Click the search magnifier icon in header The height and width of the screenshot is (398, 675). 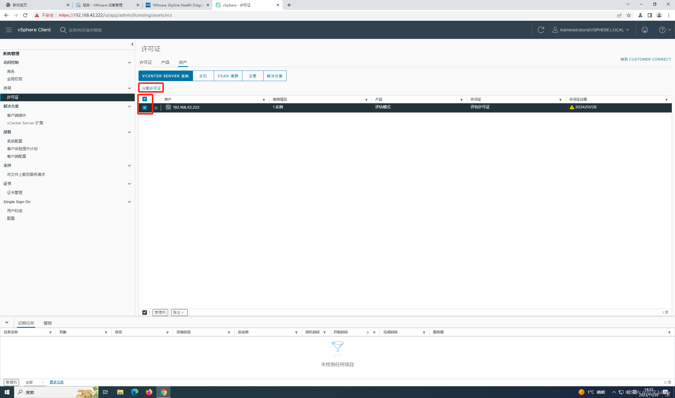point(63,30)
